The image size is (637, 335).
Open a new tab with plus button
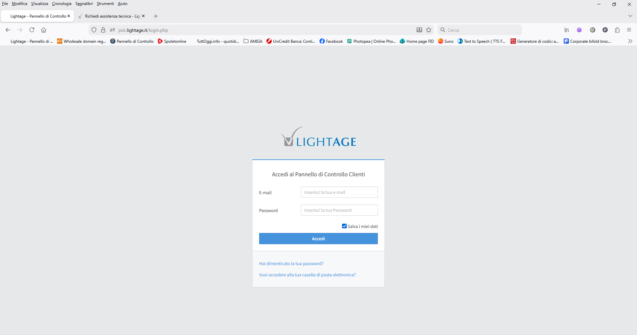(156, 16)
